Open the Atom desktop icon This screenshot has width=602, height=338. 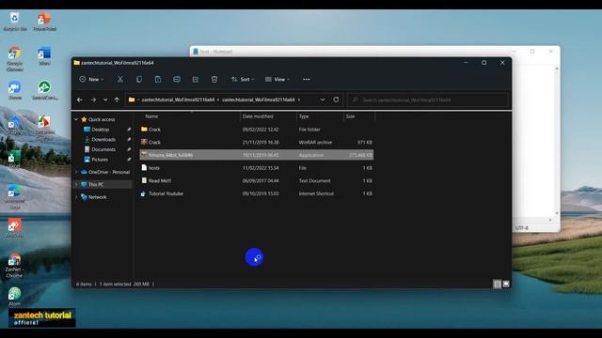14,297
